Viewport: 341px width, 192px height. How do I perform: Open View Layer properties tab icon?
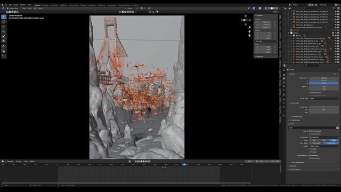[284, 83]
